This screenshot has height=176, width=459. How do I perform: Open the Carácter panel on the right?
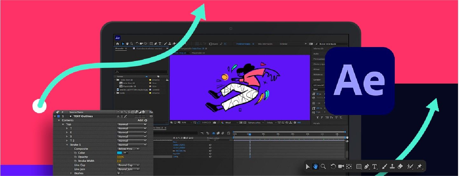point(318,80)
